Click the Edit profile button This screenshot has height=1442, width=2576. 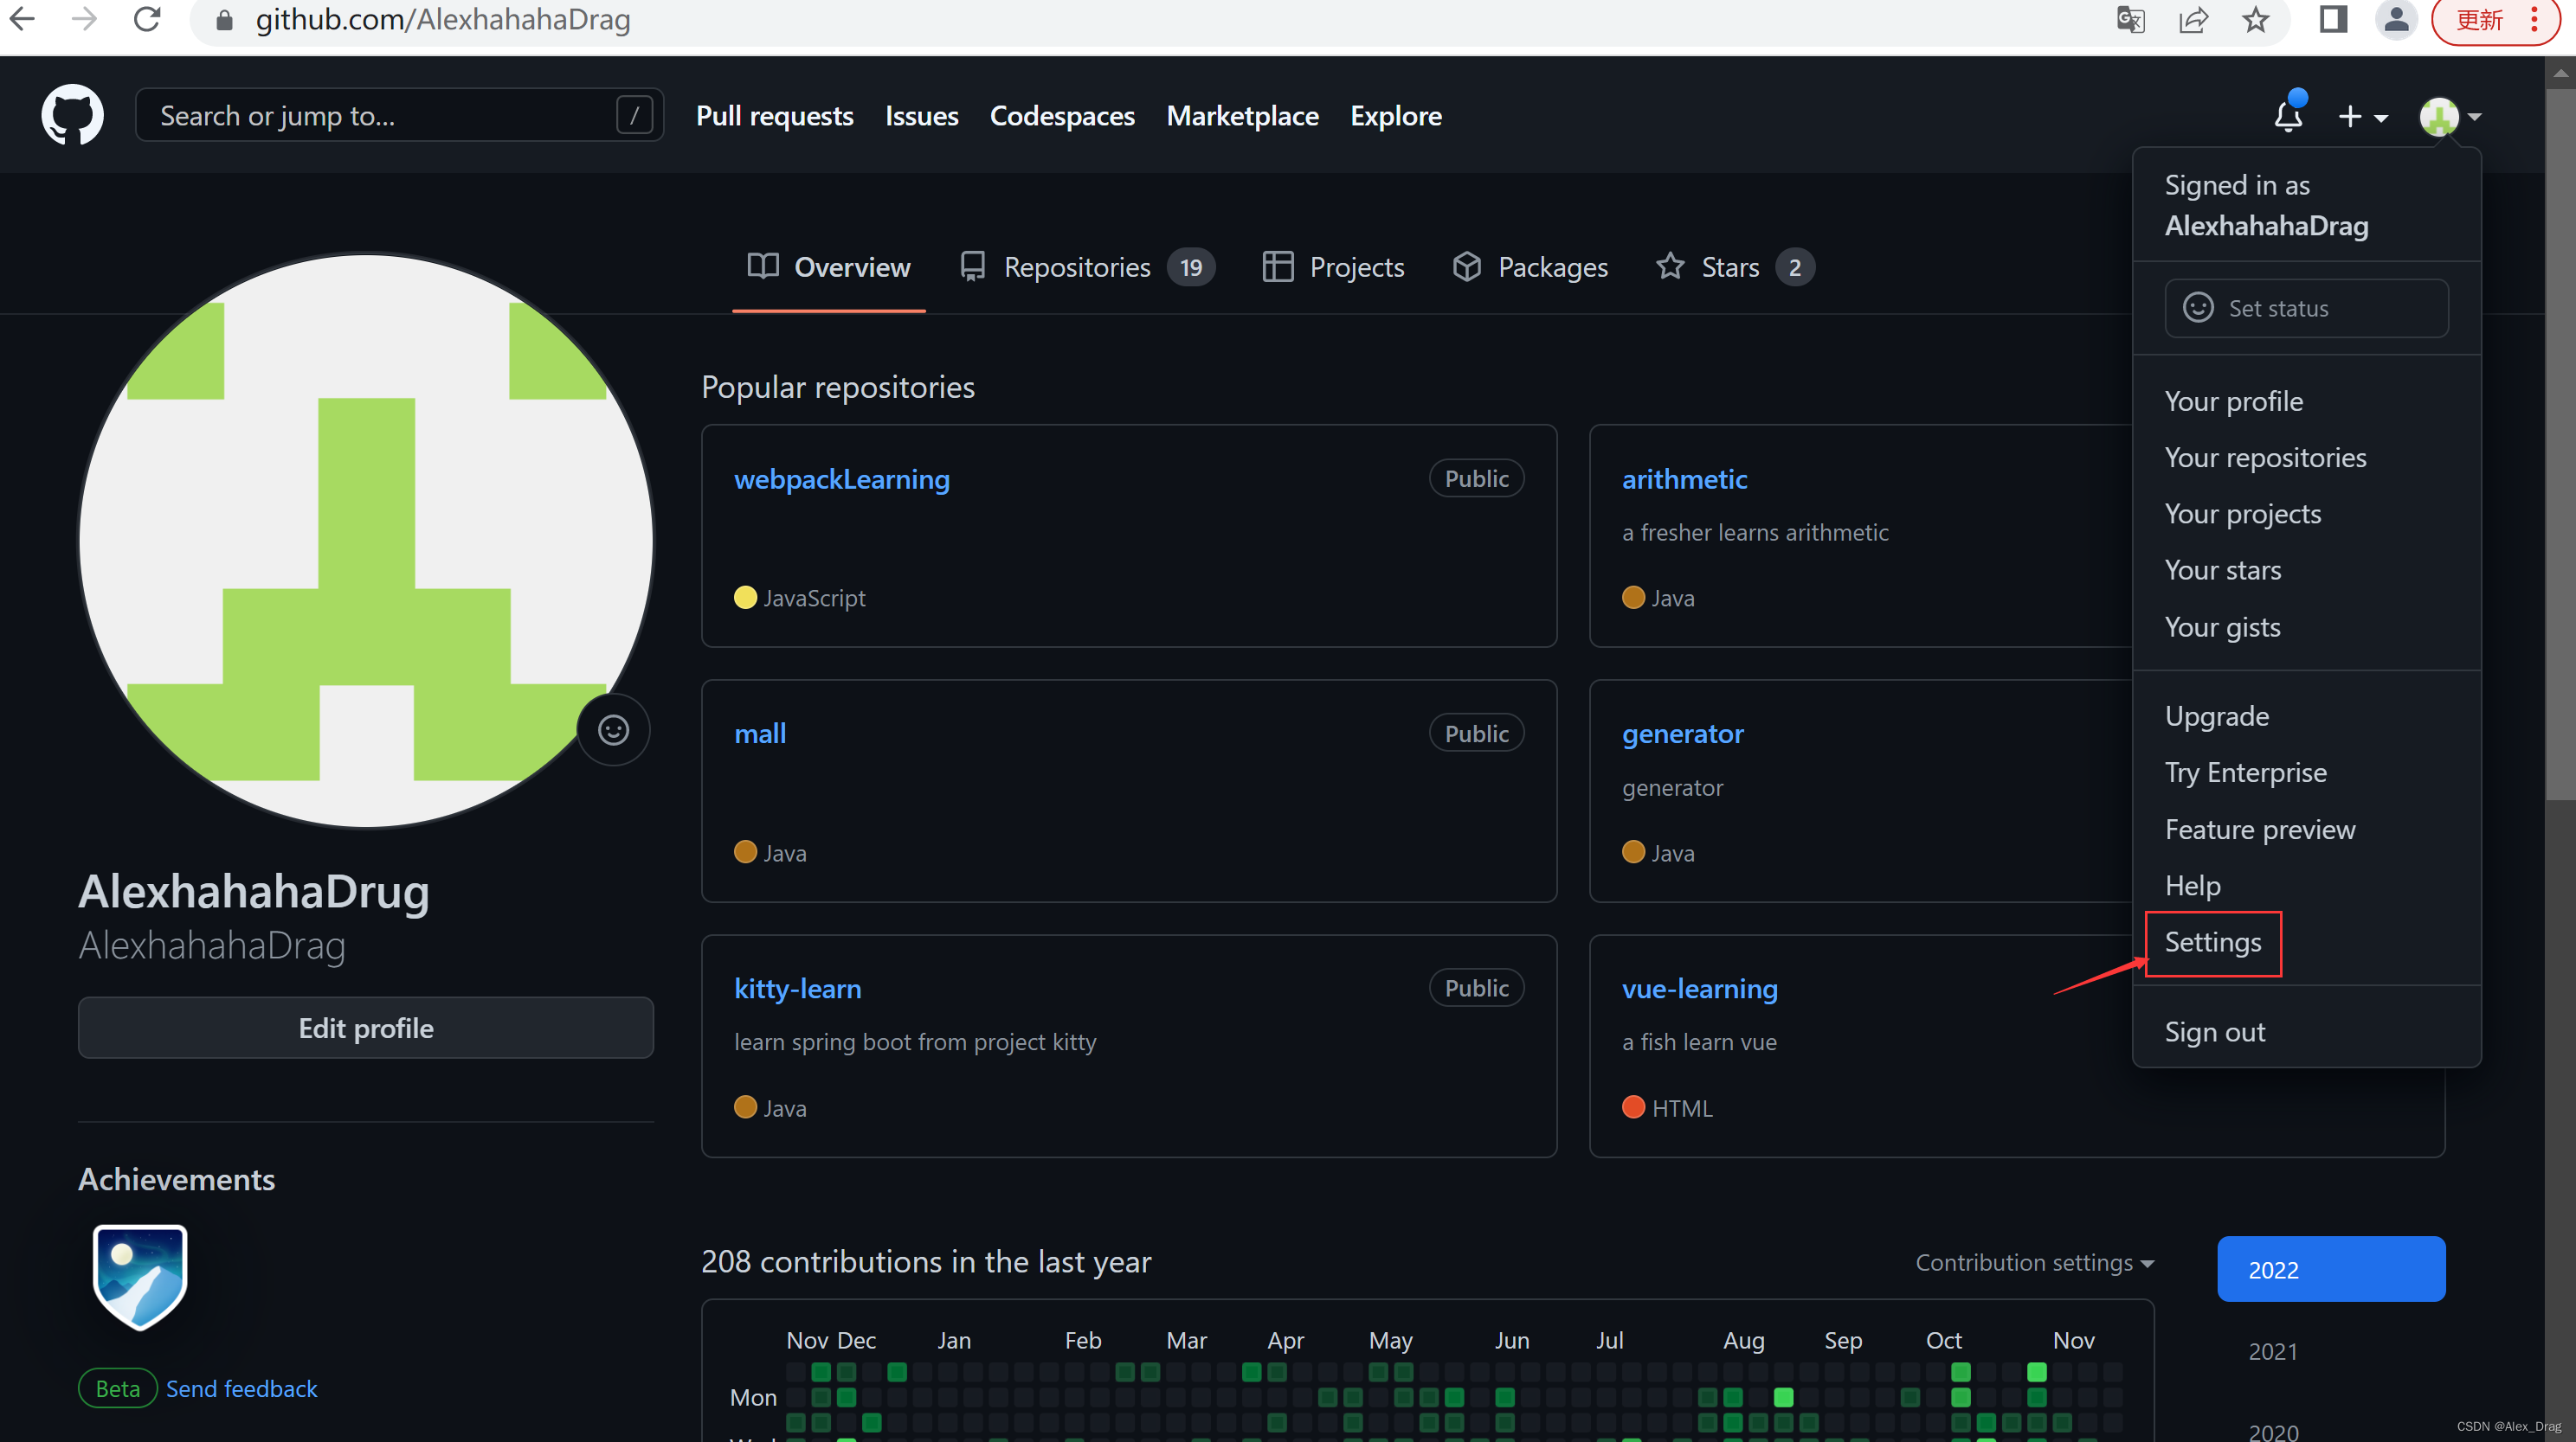[366, 1029]
